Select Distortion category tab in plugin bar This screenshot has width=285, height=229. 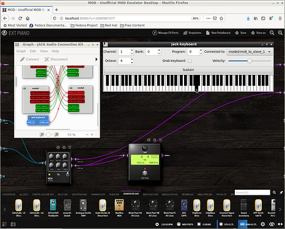coord(80,194)
